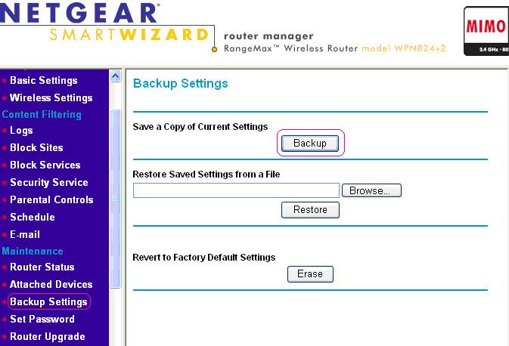Go to Wireless Settings page
The image size is (509, 346).
coord(51,98)
